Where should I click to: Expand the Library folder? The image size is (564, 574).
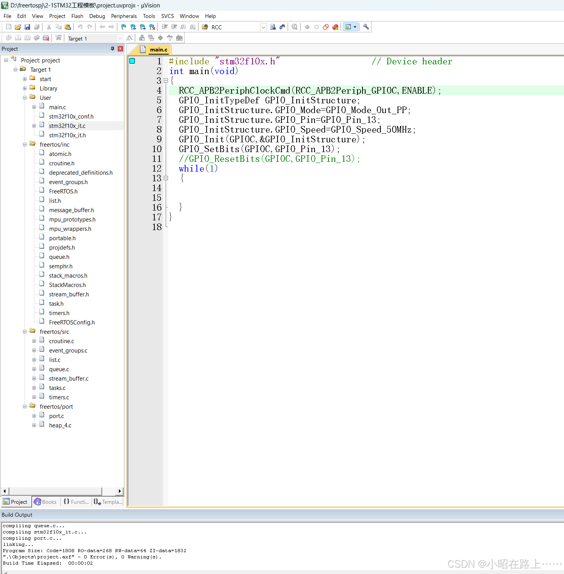click(x=25, y=89)
